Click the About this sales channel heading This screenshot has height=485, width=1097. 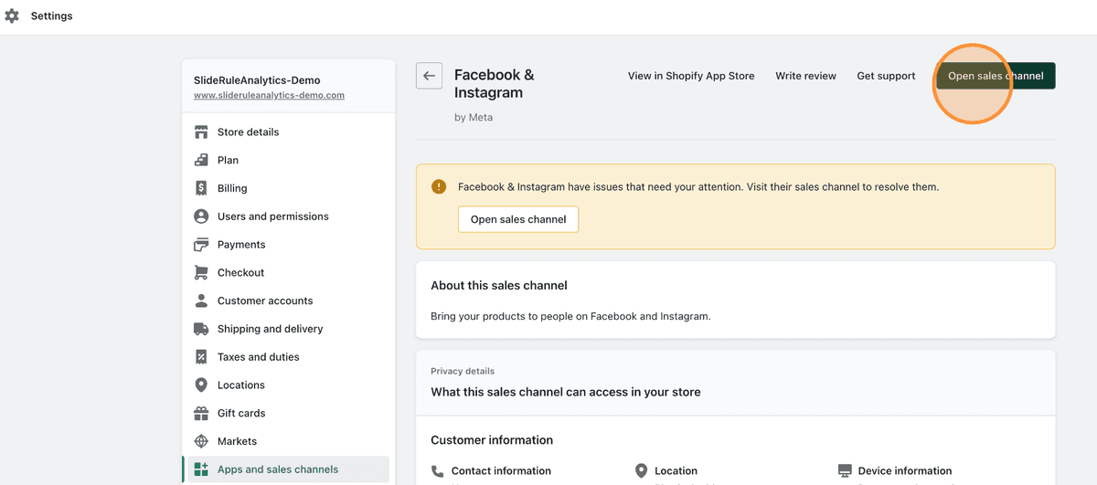499,286
